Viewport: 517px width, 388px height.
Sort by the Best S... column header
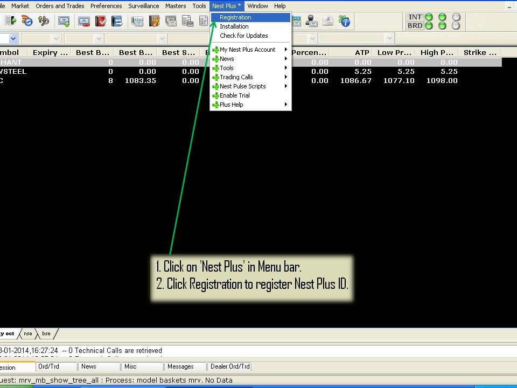point(178,52)
